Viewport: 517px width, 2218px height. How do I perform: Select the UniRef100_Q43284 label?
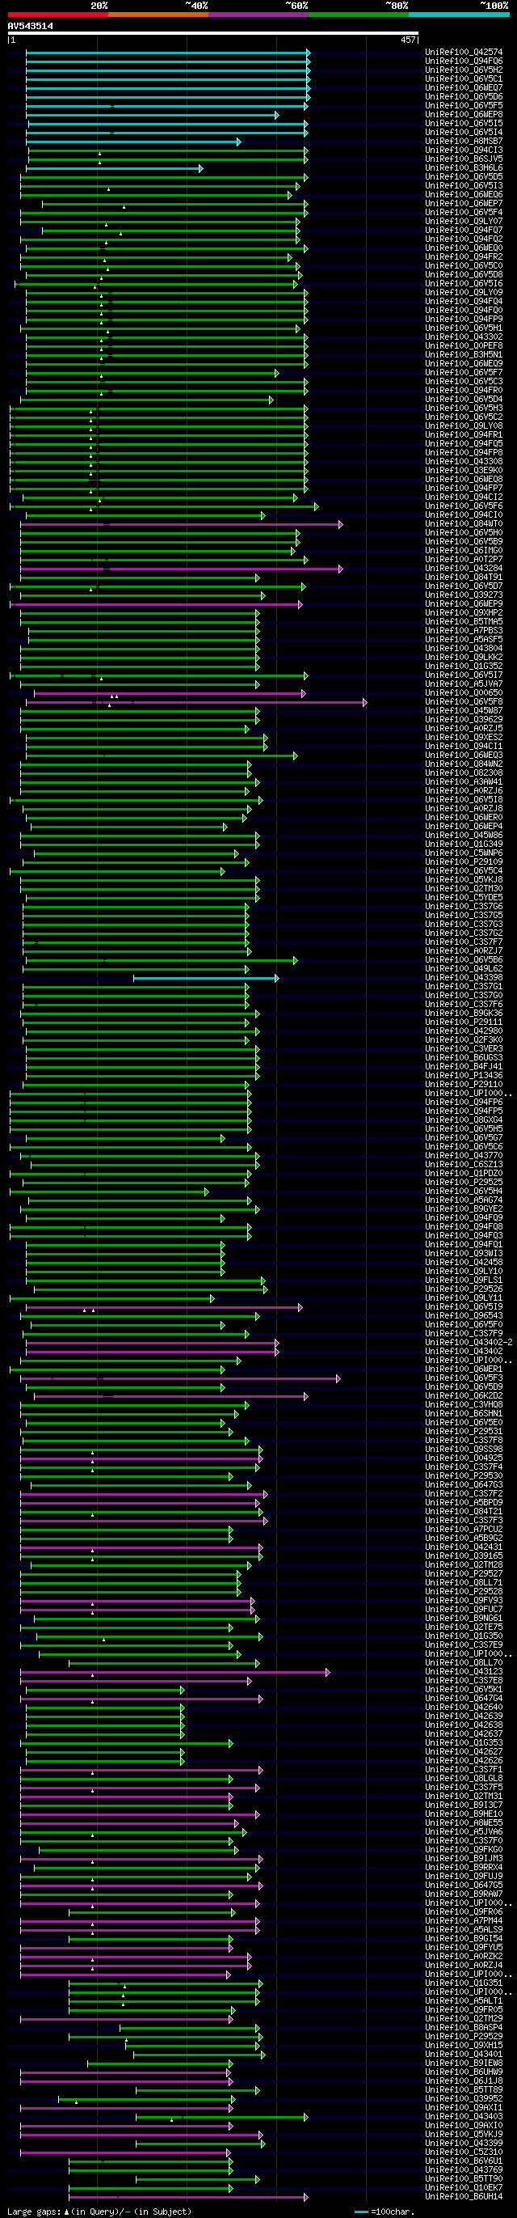point(464,569)
